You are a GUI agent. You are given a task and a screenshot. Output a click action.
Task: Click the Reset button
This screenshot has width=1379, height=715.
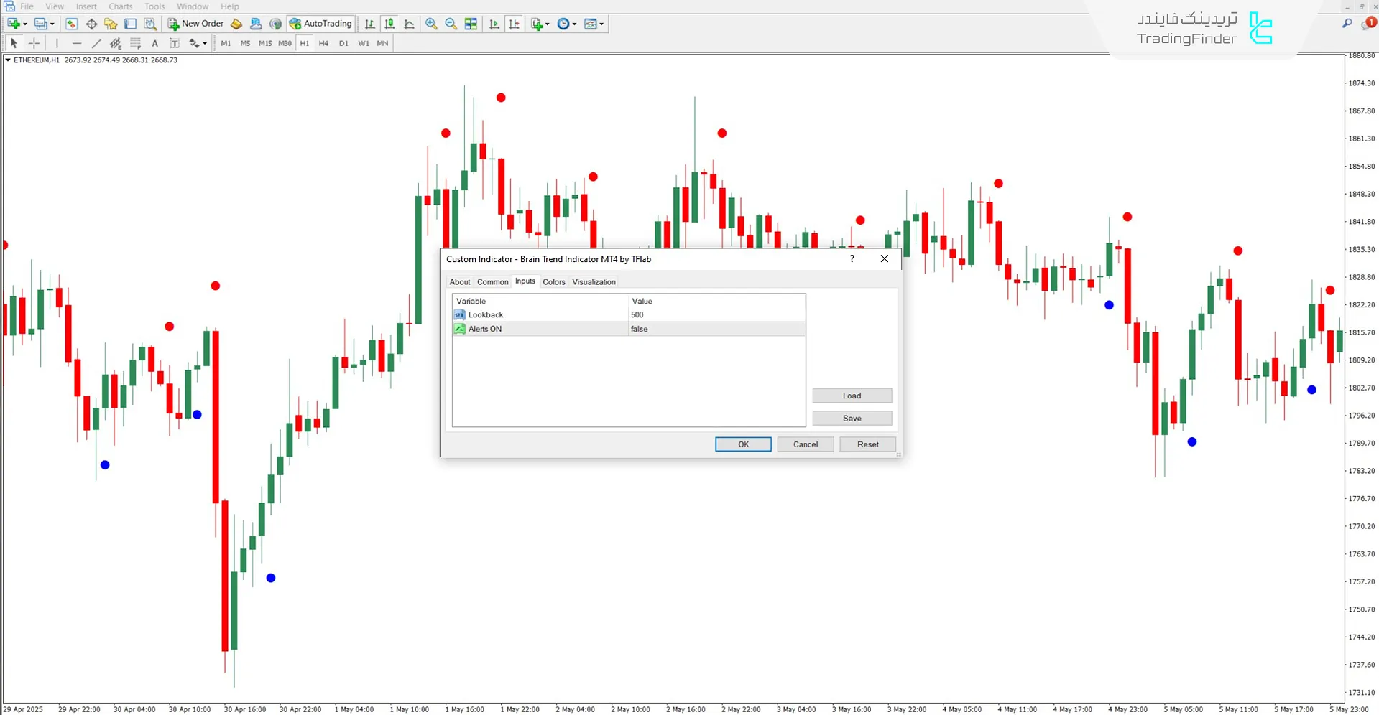click(867, 444)
